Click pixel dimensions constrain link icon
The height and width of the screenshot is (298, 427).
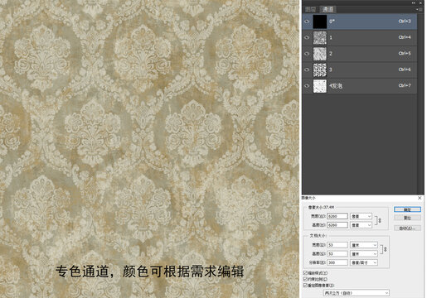point(380,220)
